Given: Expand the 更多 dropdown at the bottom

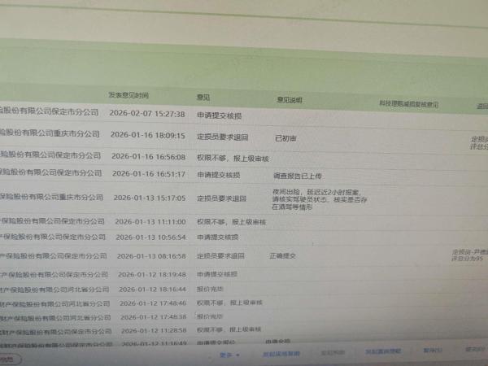Looking at the screenshot, I should coord(229,355).
